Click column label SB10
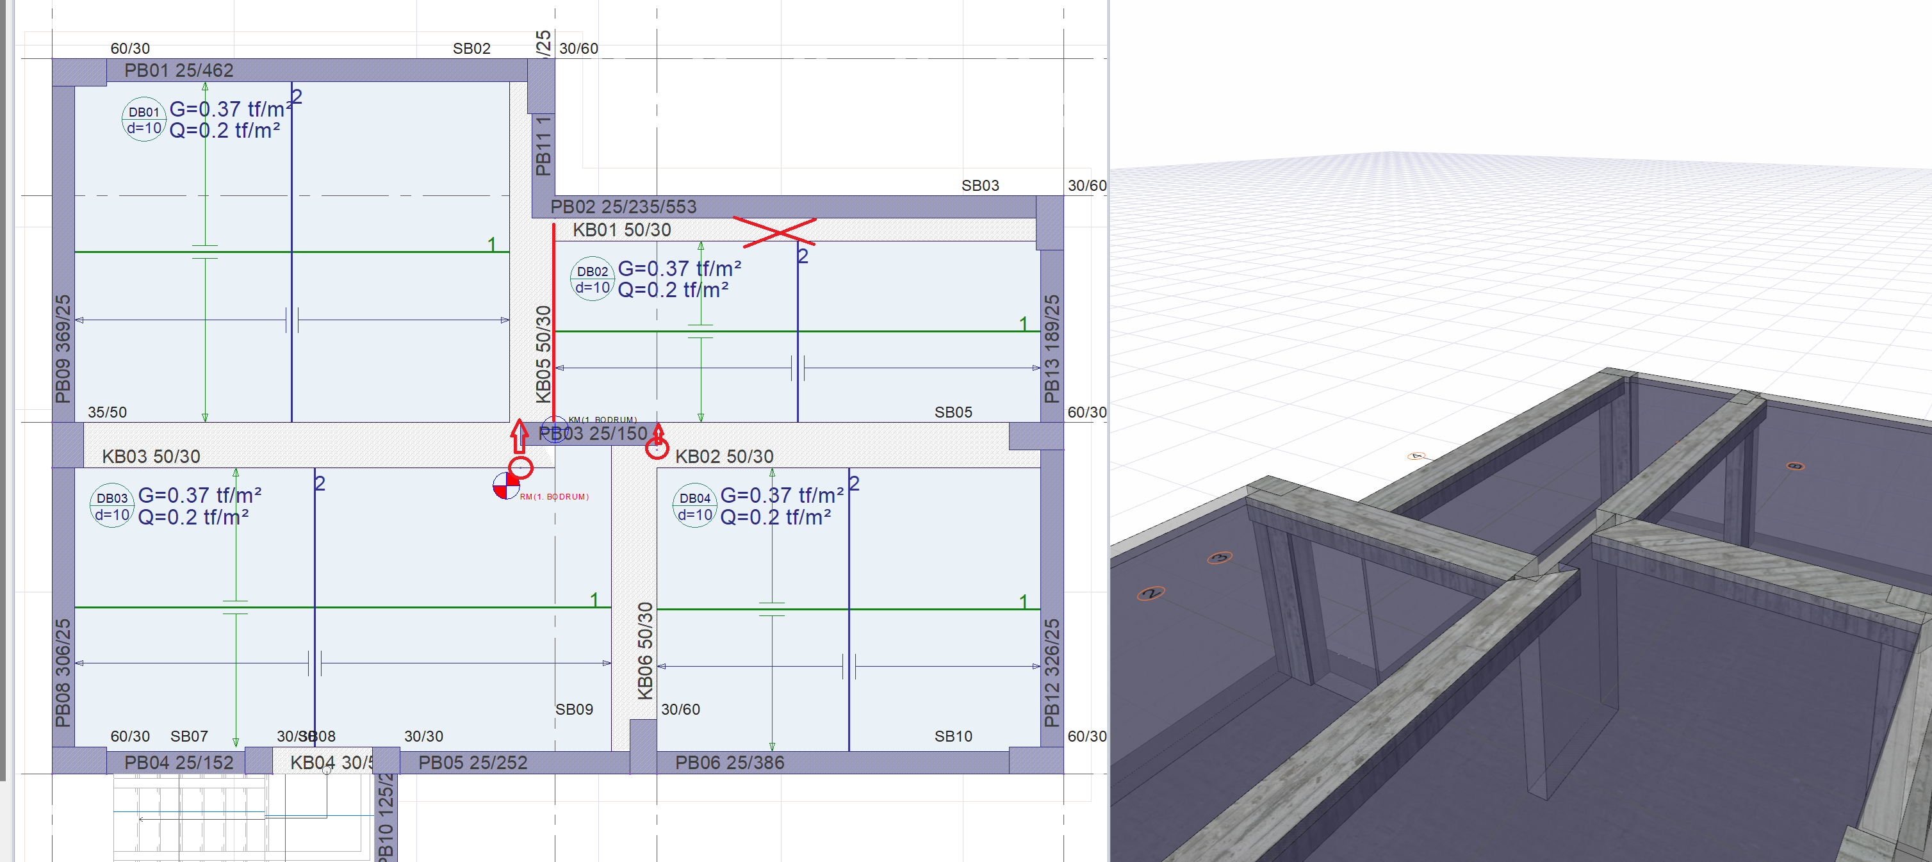This screenshot has height=862, width=1932. pyautogui.click(x=953, y=737)
